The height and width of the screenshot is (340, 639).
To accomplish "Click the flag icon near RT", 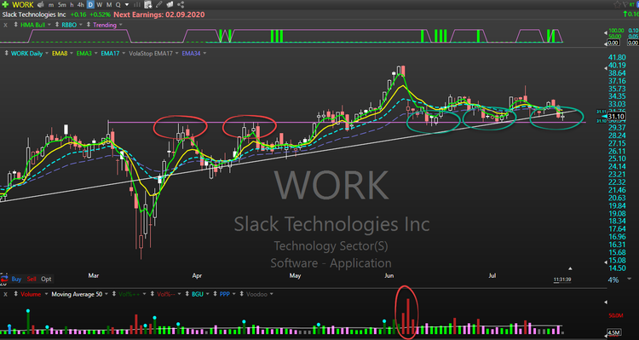I will [625, 4].
